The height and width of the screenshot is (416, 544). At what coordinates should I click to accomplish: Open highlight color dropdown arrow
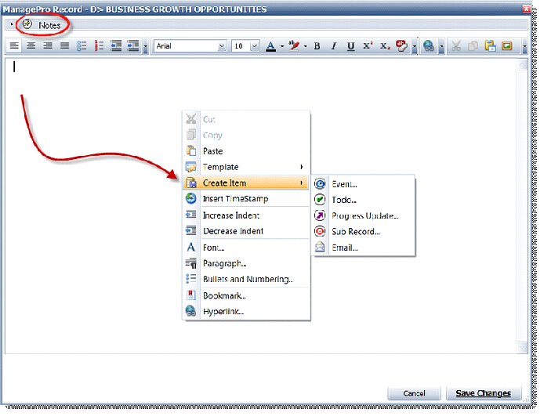point(305,46)
